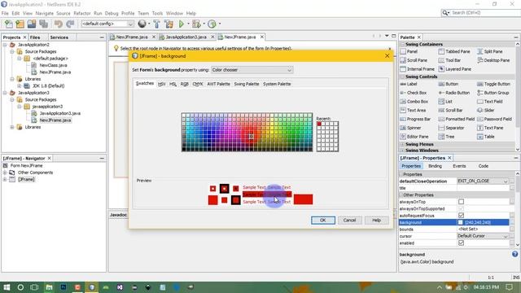The width and height of the screenshot is (521, 293).
Task: Click the Save All toolbar icon
Action: (43, 24)
